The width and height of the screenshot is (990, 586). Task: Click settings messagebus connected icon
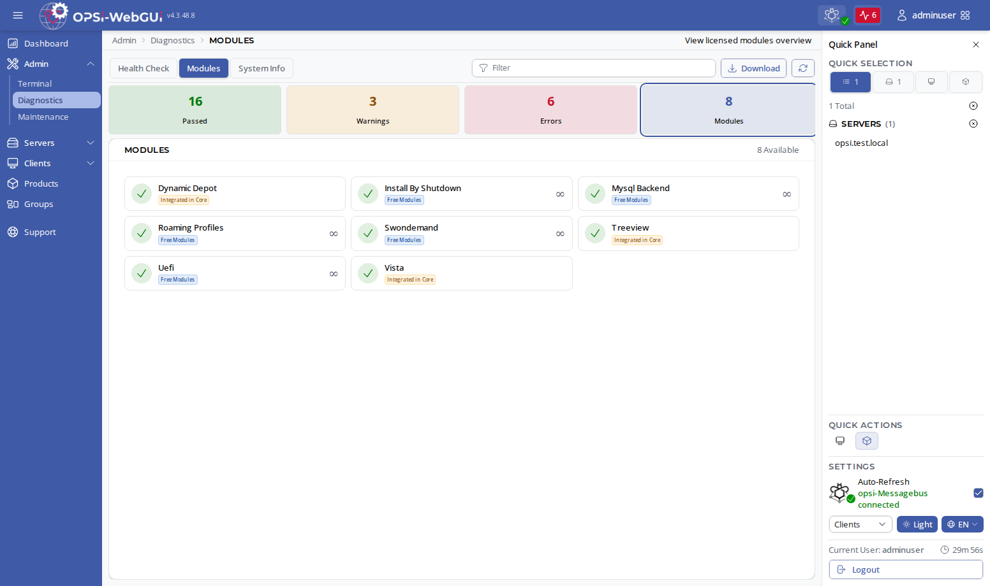pyautogui.click(x=841, y=493)
